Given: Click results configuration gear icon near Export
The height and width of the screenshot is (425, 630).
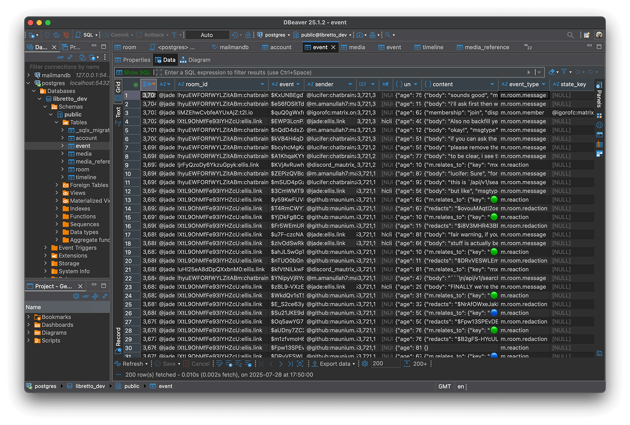Looking at the screenshot, I should [365, 364].
